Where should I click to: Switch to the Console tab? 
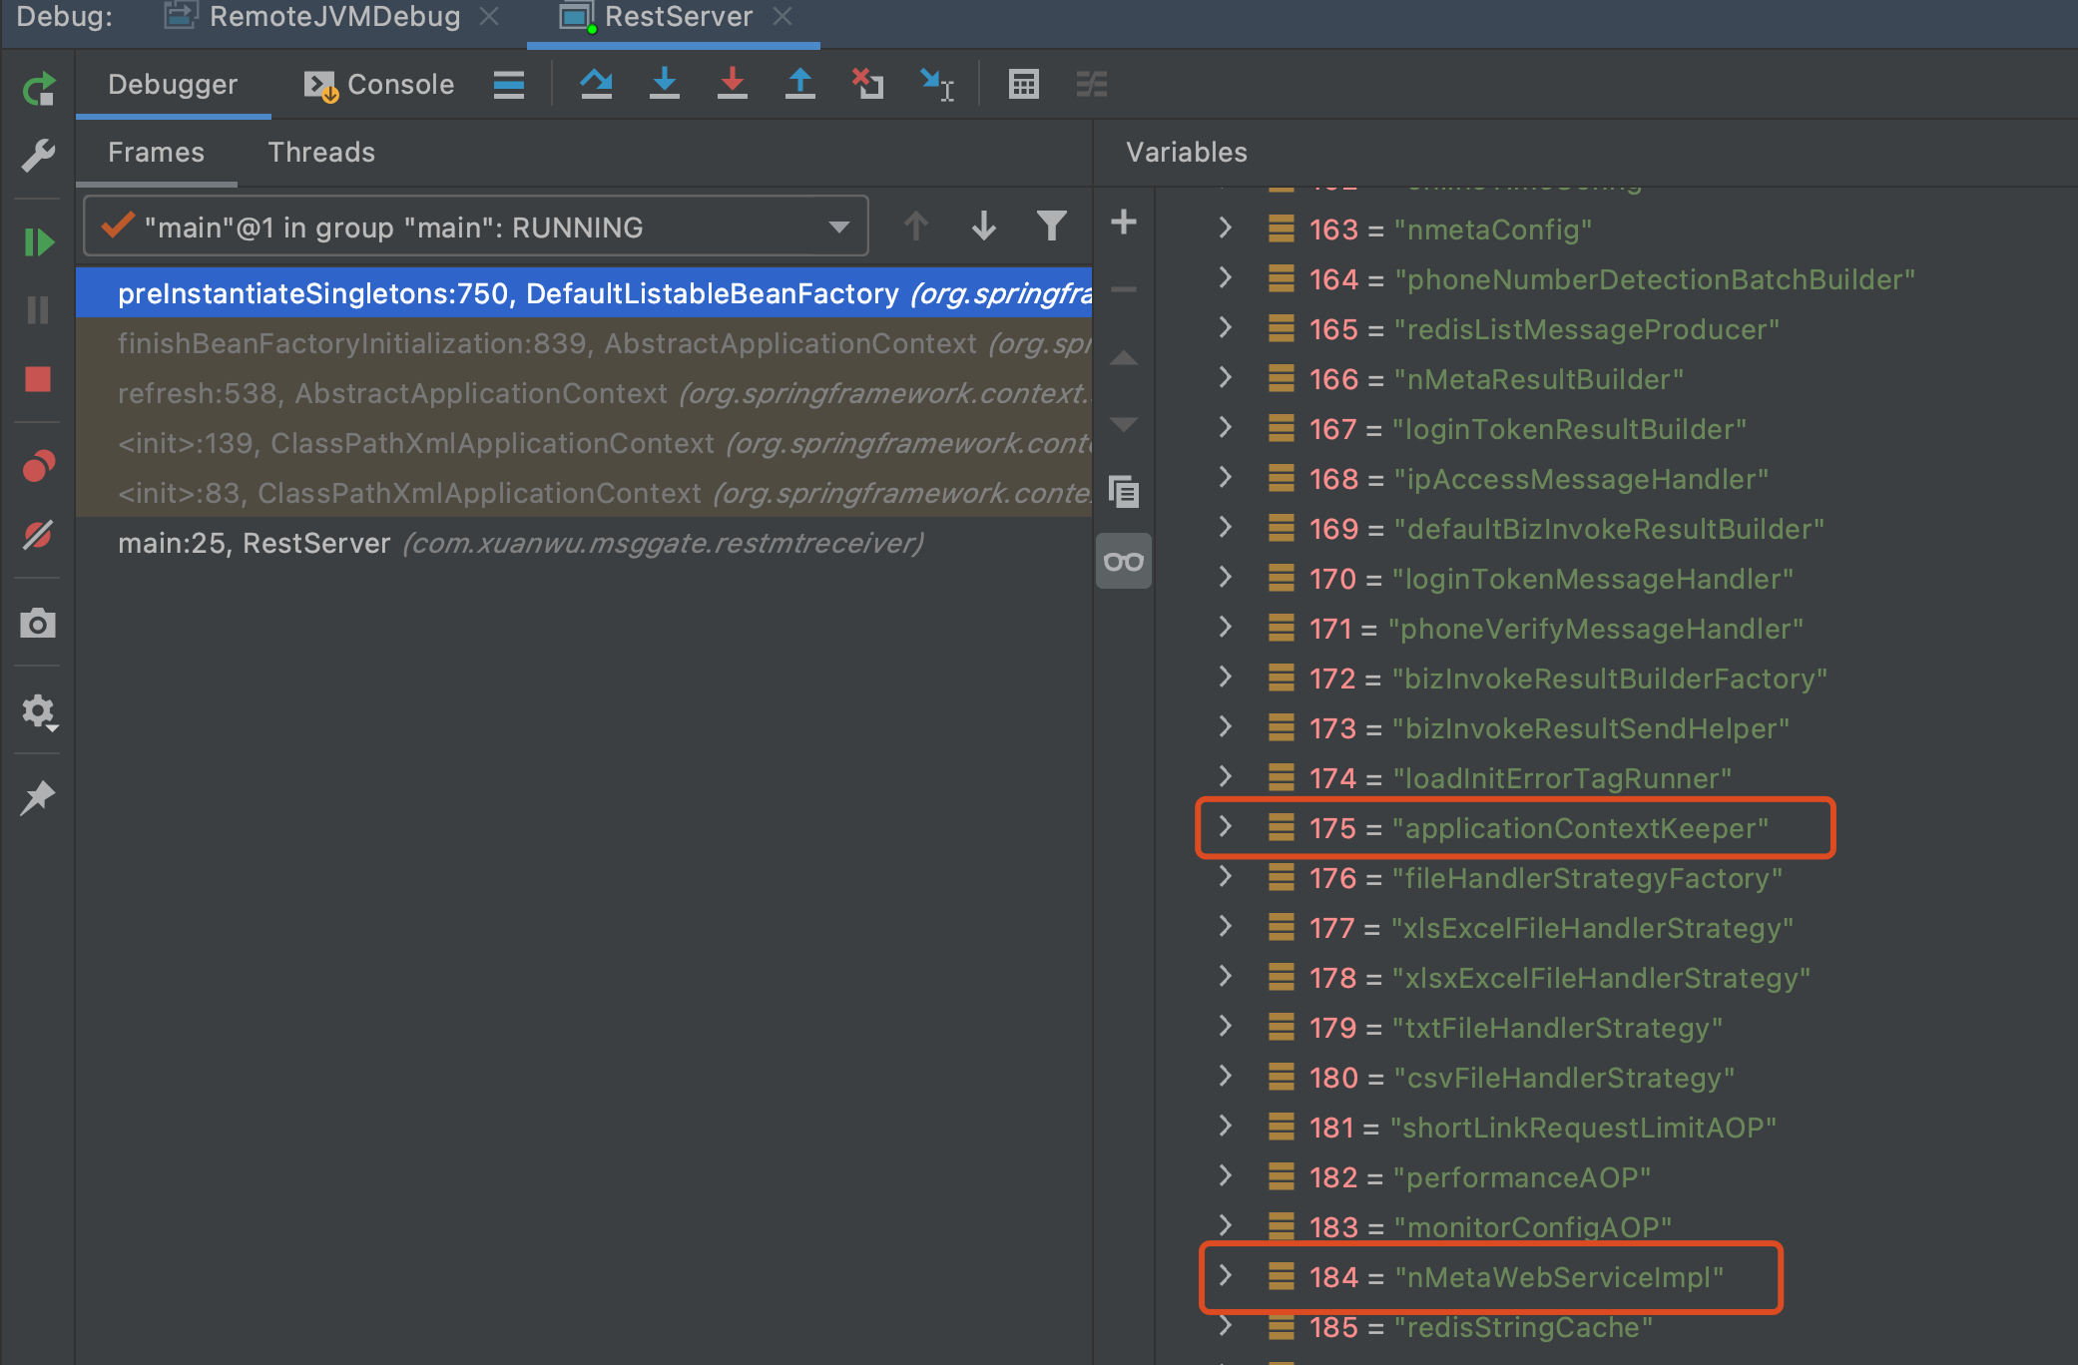379,85
